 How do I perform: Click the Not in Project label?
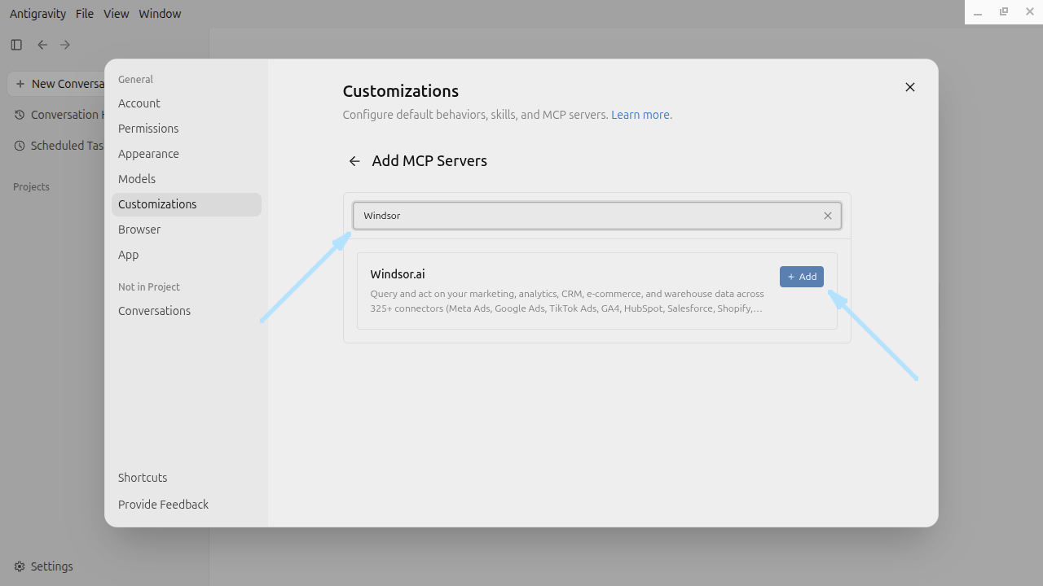[x=149, y=287]
